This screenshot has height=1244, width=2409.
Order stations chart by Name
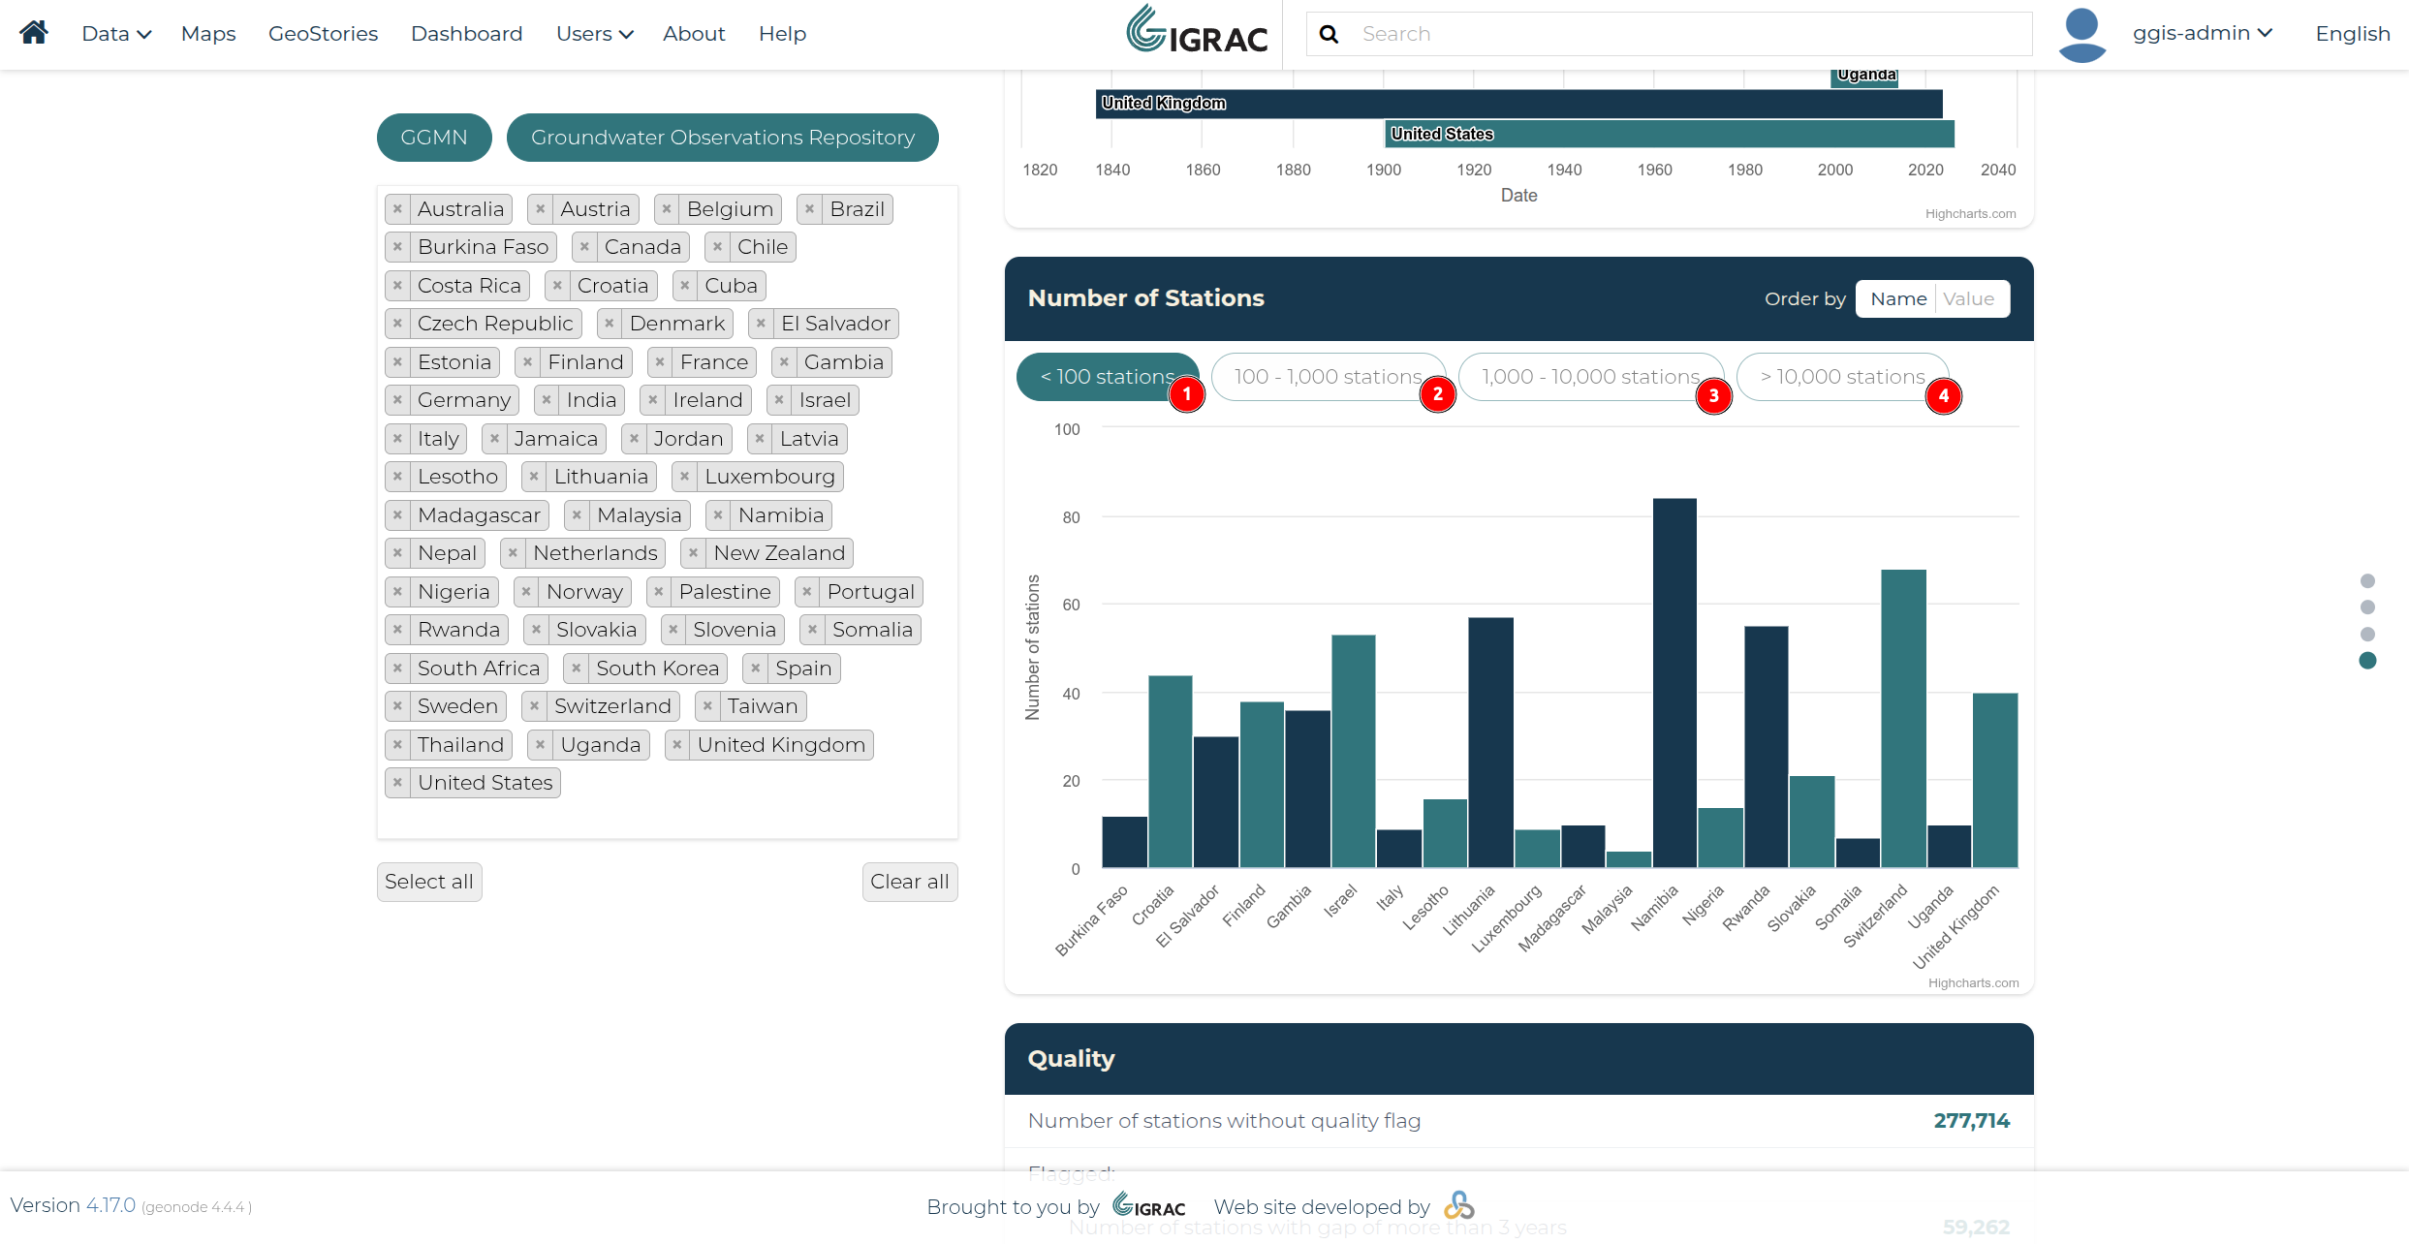click(1897, 299)
